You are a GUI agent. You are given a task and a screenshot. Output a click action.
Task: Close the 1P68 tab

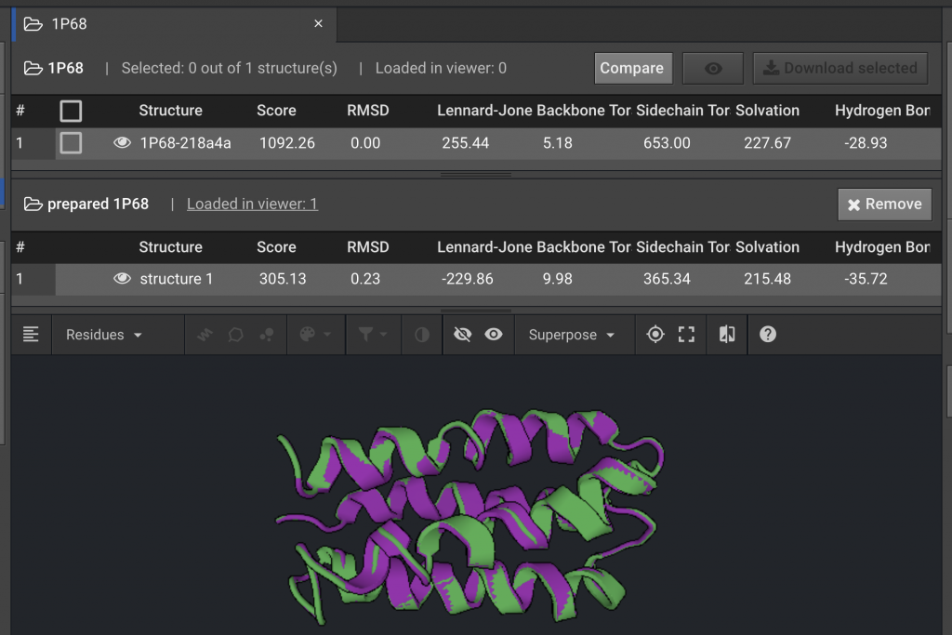pyautogui.click(x=318, y=23)
